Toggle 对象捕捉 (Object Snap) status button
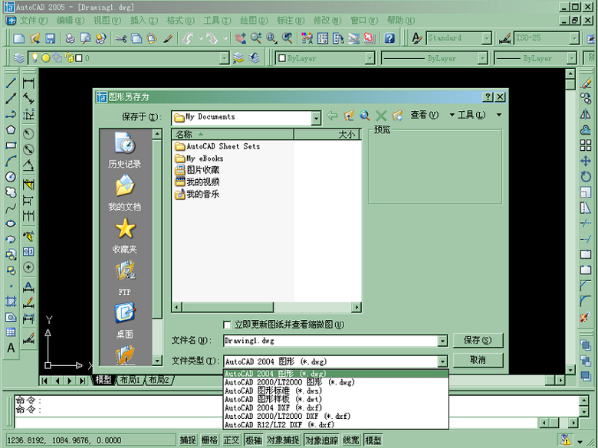This screenshot has width=598, height=448. (283, 440)
